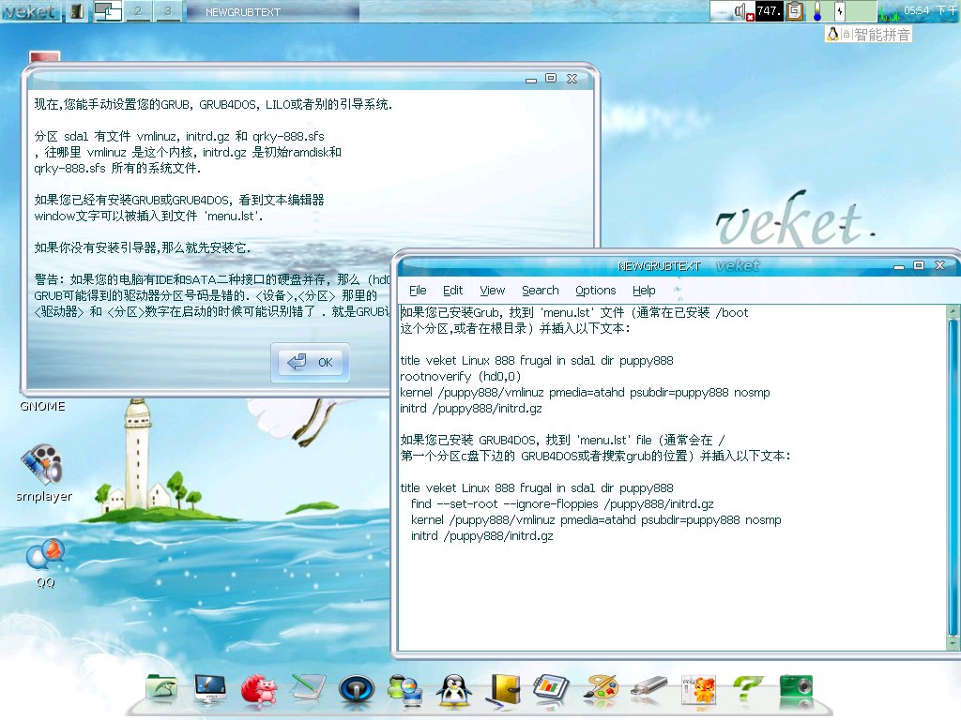Open the red fox and pig dock icon
961x720 pixels.
pos(259,689)
